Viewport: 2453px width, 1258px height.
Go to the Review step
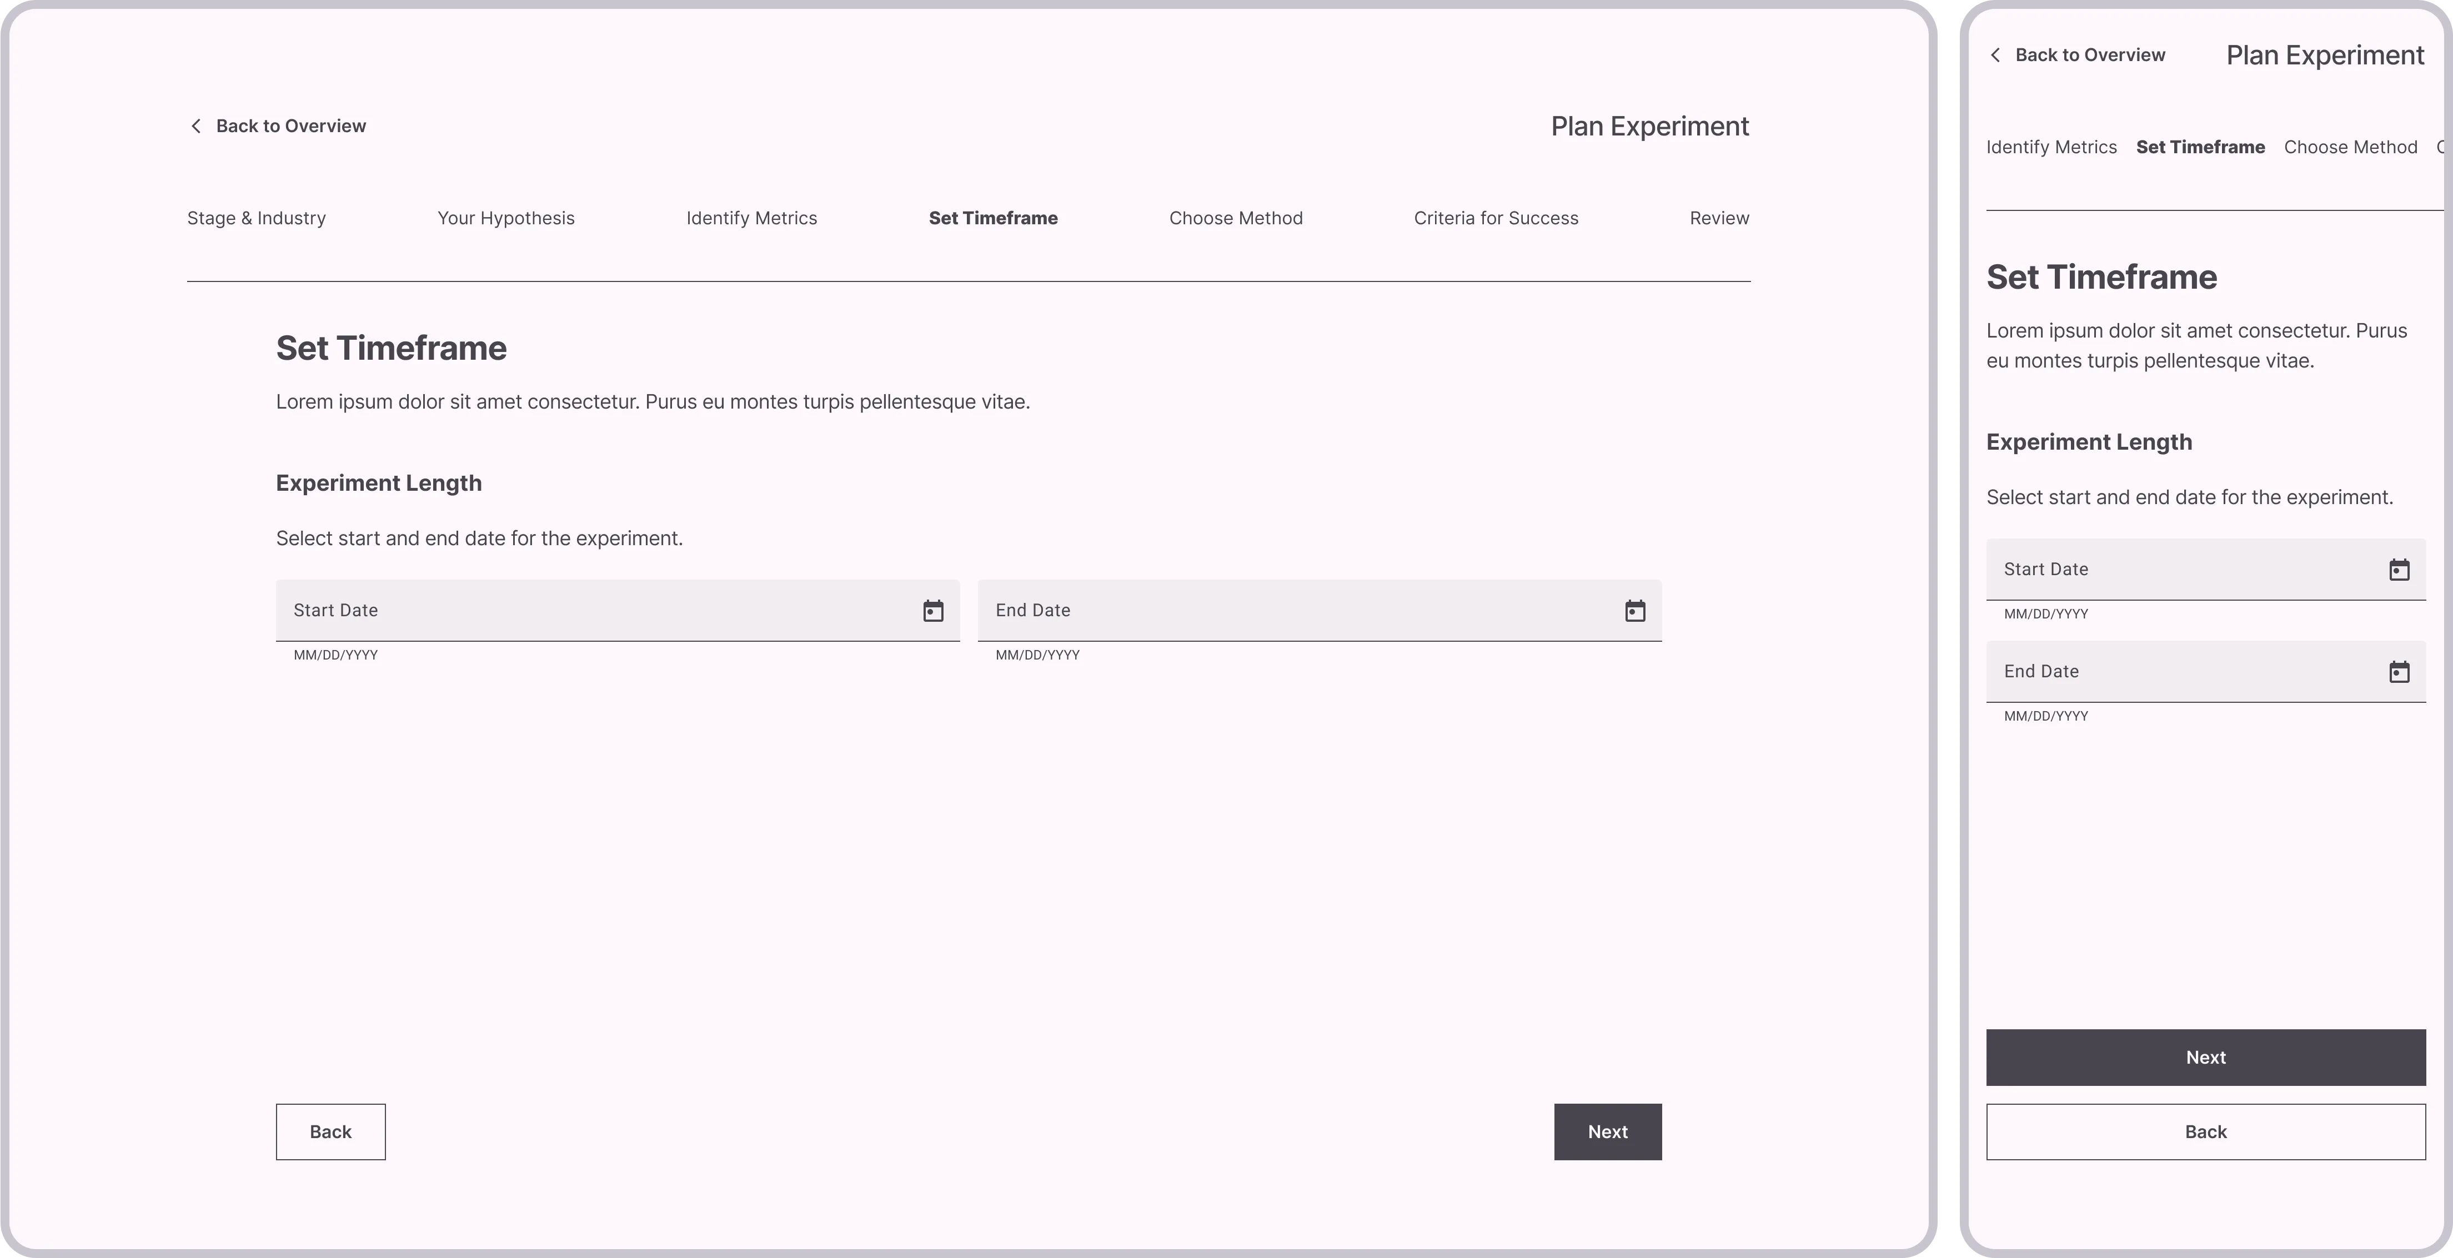[x=1719, y=218]
